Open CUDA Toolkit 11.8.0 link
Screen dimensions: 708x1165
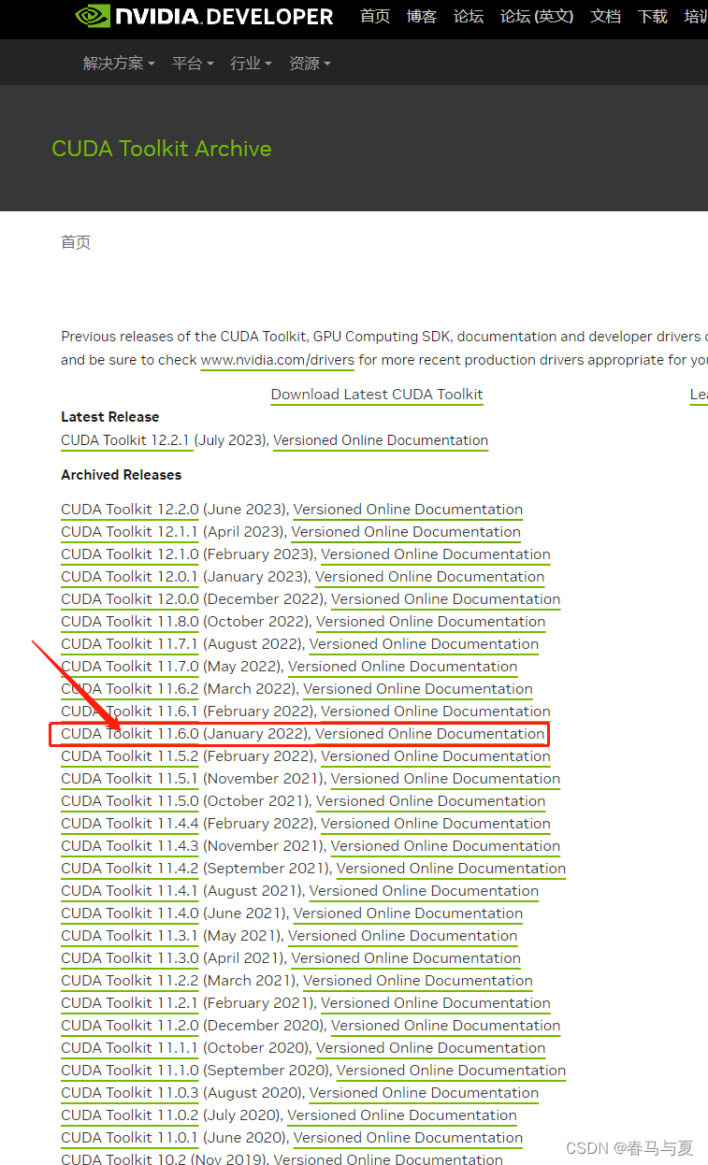pos(130,622)
